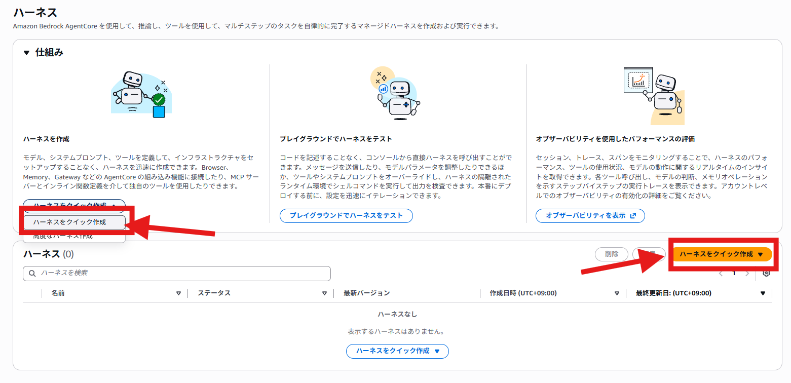Click the オブザーバビリティを使用したパフォーマンスの評価 heading
This screenshot has height=383, width=791.
click(615, 139)
